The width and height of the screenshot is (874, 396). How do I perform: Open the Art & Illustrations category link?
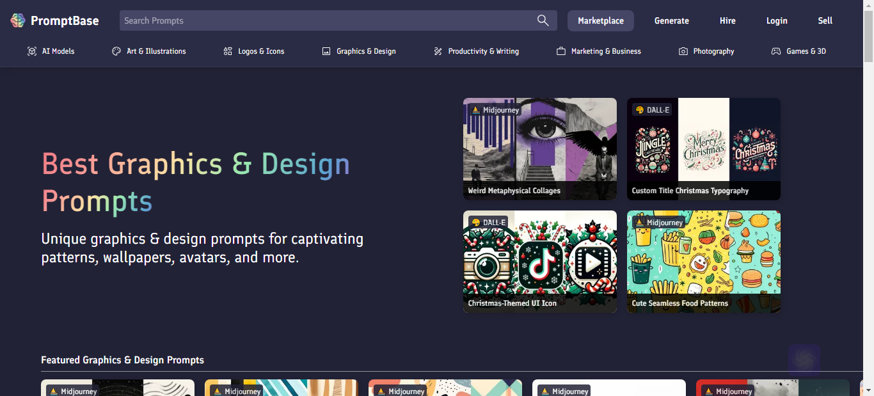tap(149, 51)
